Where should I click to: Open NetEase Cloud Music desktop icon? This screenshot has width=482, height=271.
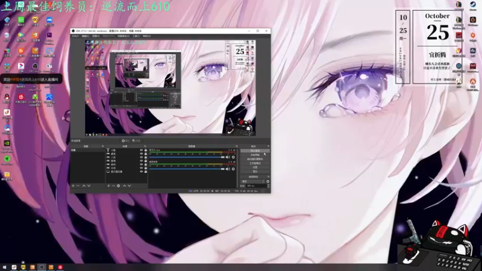click(21, 98)
